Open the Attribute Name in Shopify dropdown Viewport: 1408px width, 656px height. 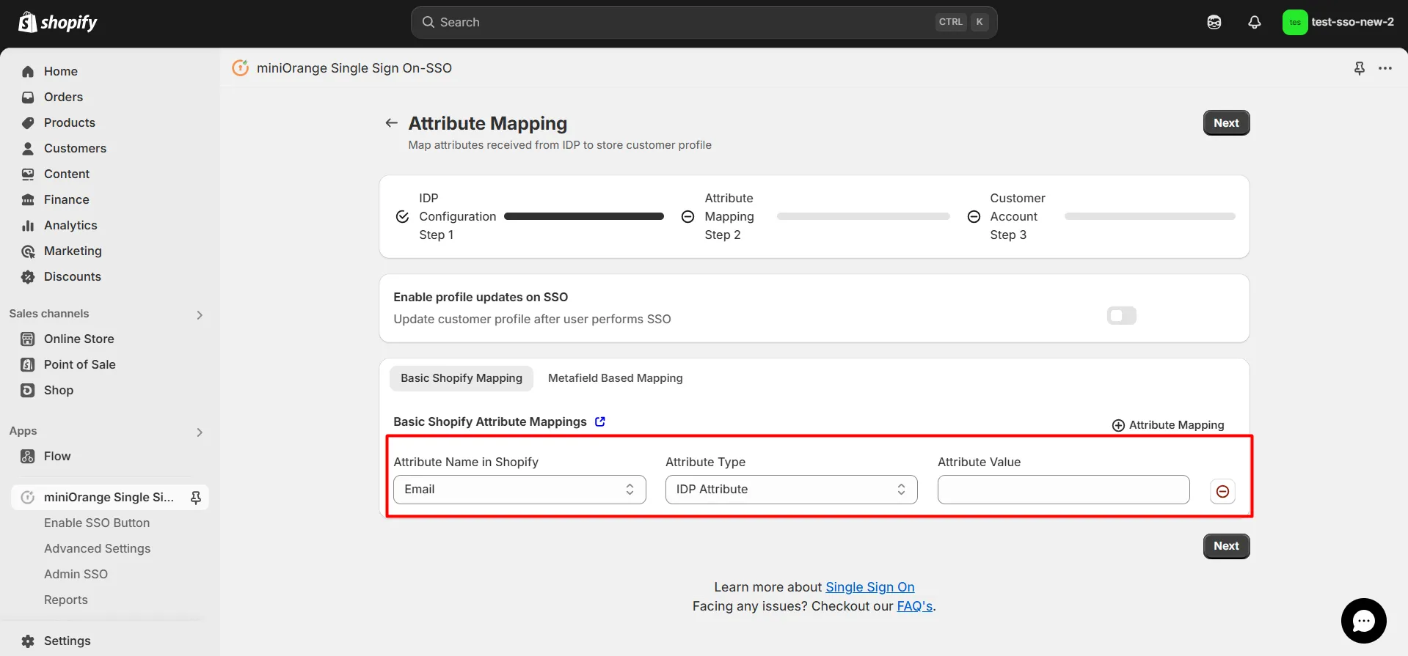click(x=519, y=490)
